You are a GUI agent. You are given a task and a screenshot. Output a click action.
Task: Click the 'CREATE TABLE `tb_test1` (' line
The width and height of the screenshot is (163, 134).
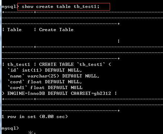pyautogui.click(x=75, y=64)
